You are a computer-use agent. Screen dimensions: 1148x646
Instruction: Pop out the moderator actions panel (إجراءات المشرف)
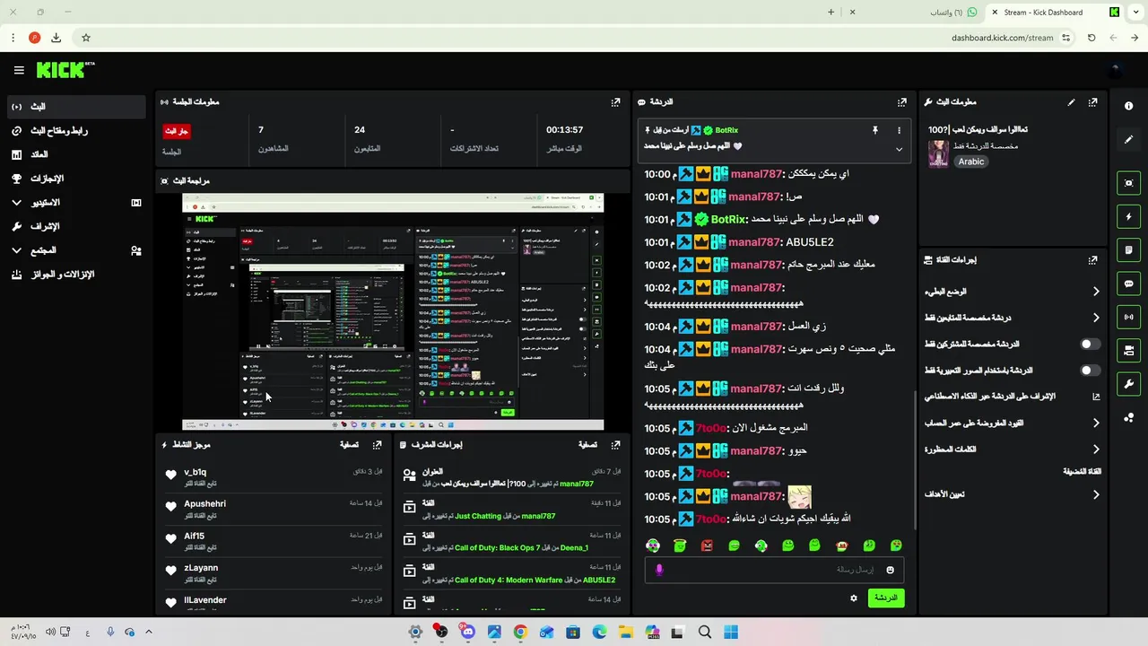615,445
